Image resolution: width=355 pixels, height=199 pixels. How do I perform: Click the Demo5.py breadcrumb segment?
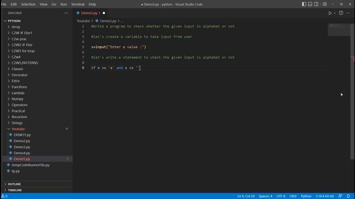pyautogui.click(x=108, y=21)
